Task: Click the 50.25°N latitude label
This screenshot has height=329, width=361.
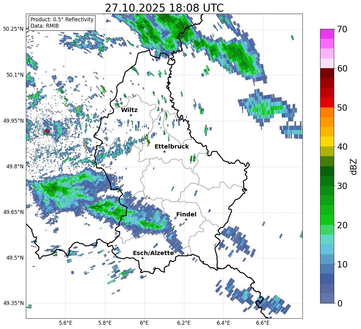Action: pyautogui.click(x=13, y=29)
